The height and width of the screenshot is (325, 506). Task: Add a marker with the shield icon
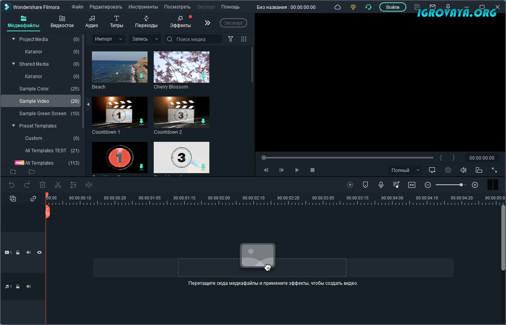tap(365, 185)
